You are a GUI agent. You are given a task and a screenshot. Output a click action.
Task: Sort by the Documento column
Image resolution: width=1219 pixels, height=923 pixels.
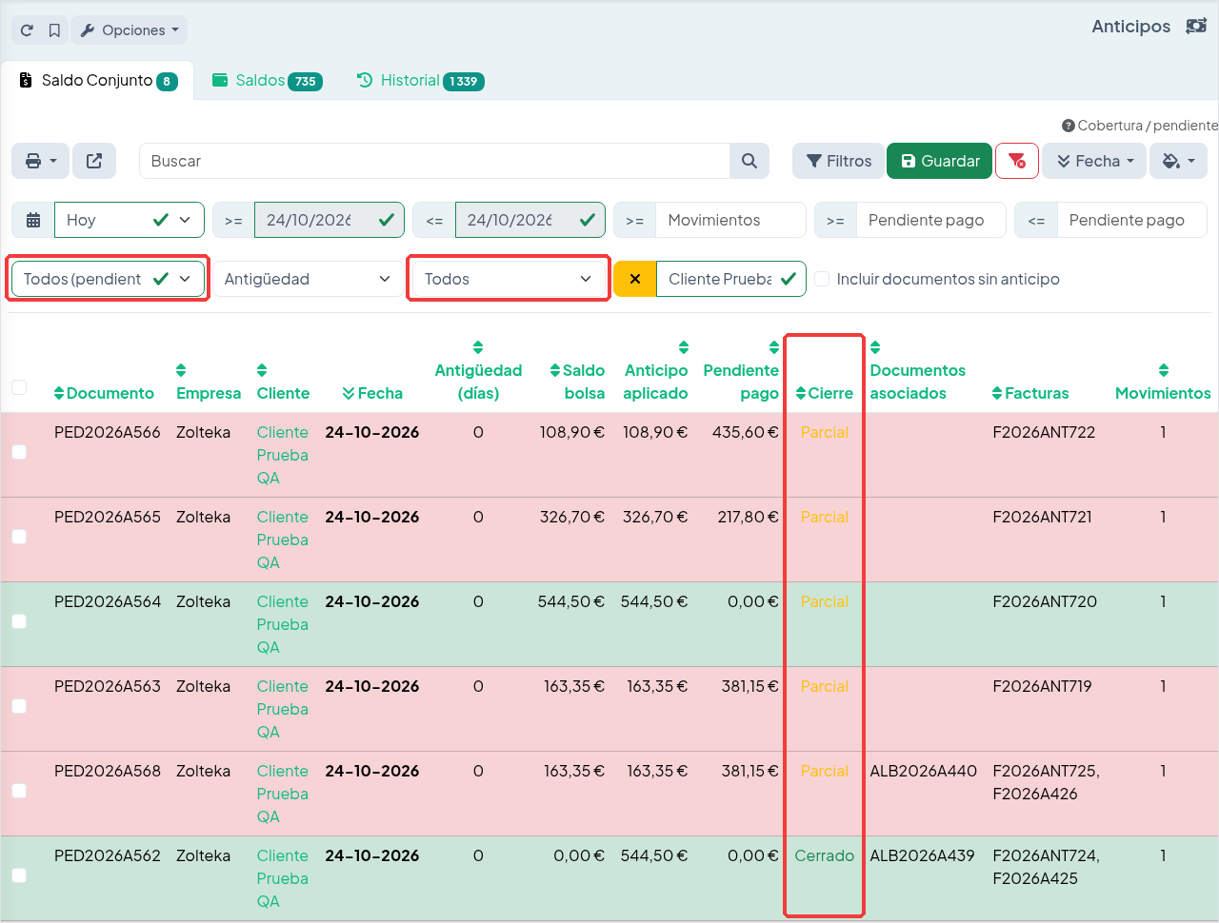click(x=104, y=393)
